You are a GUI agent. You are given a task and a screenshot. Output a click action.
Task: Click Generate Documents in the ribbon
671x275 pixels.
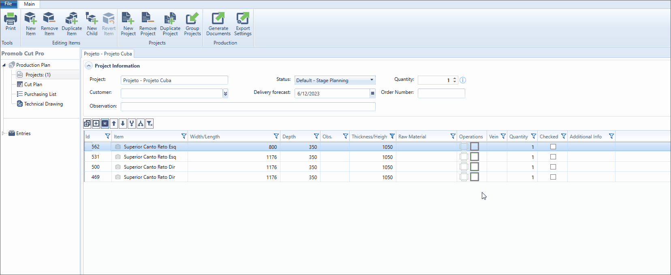click(218, 24)
